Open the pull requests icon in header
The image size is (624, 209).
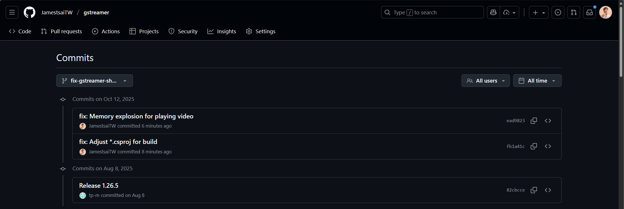click(x=574, y=12)
